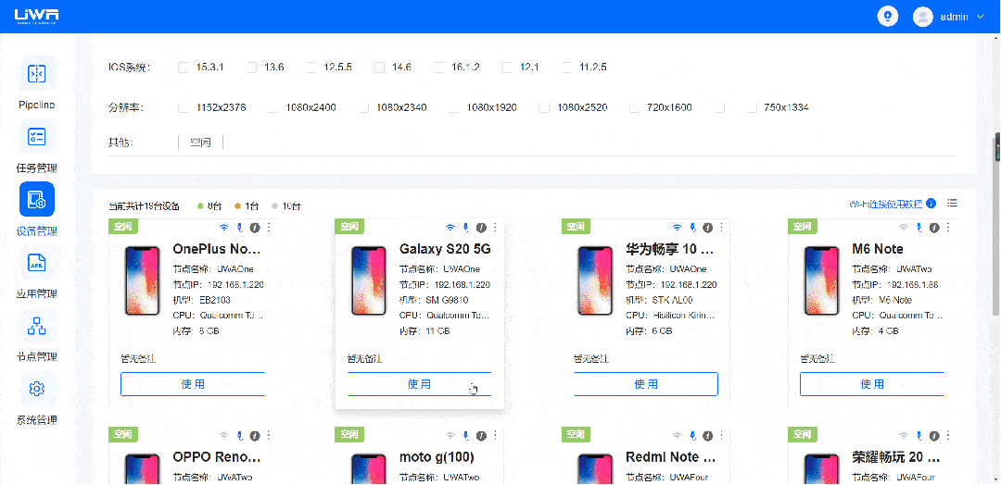Open info icon on OnePlus card

click(x=255, y=227)
